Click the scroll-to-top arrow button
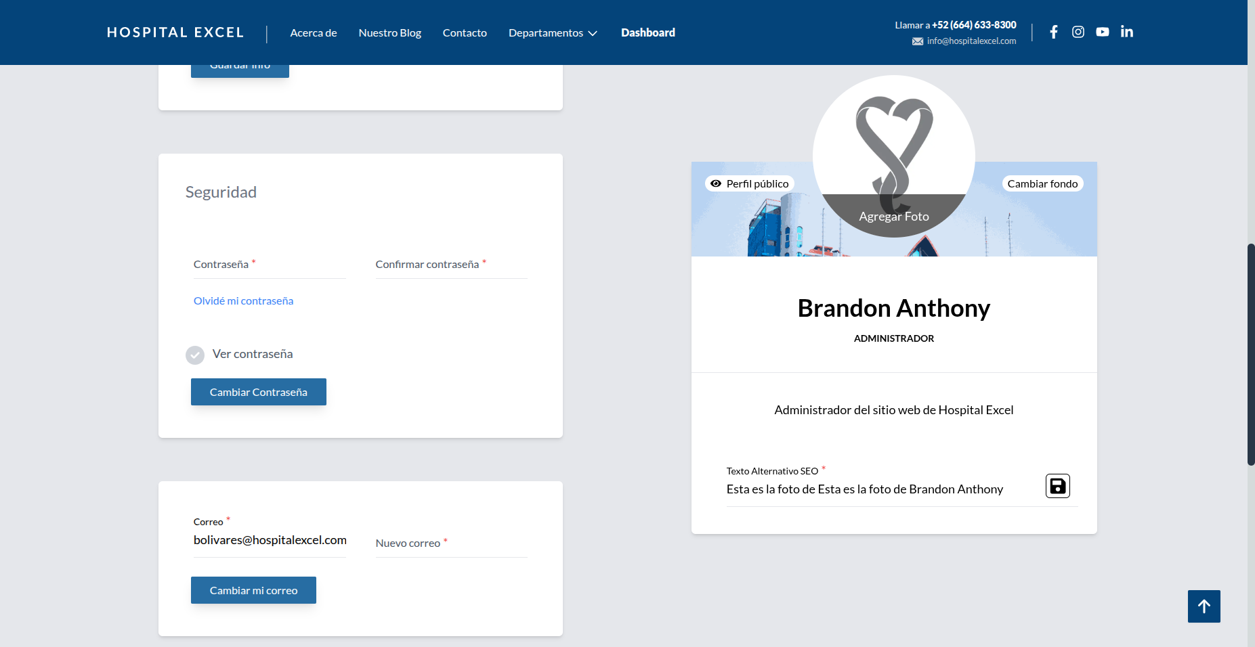The image size is (1255, 647). (1204, 606)
